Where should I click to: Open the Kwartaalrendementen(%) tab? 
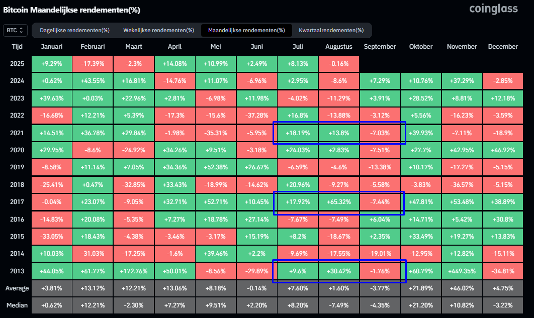pyautogui.click(x=331, y=30)
